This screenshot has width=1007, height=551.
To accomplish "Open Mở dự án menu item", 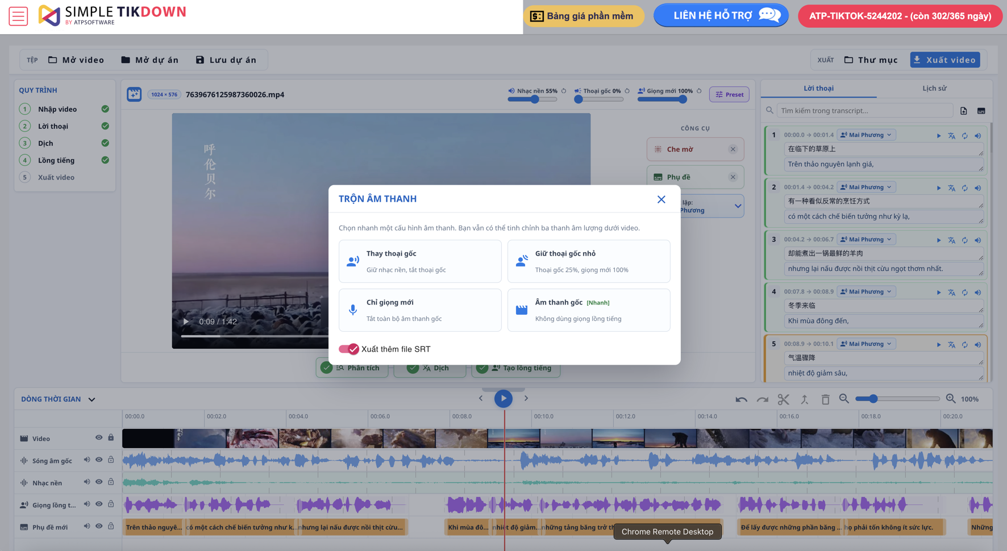I will [x=150, y=60].
